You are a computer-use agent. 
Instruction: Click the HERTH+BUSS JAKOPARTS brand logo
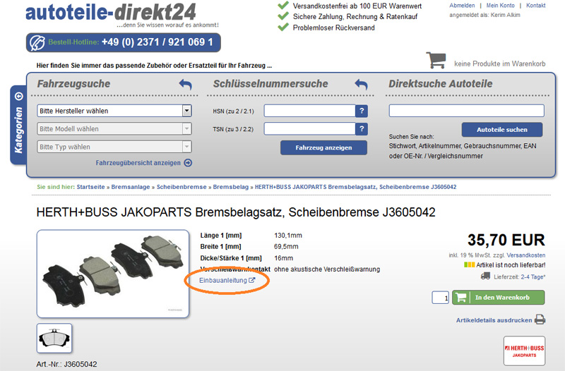coord(524,351)
